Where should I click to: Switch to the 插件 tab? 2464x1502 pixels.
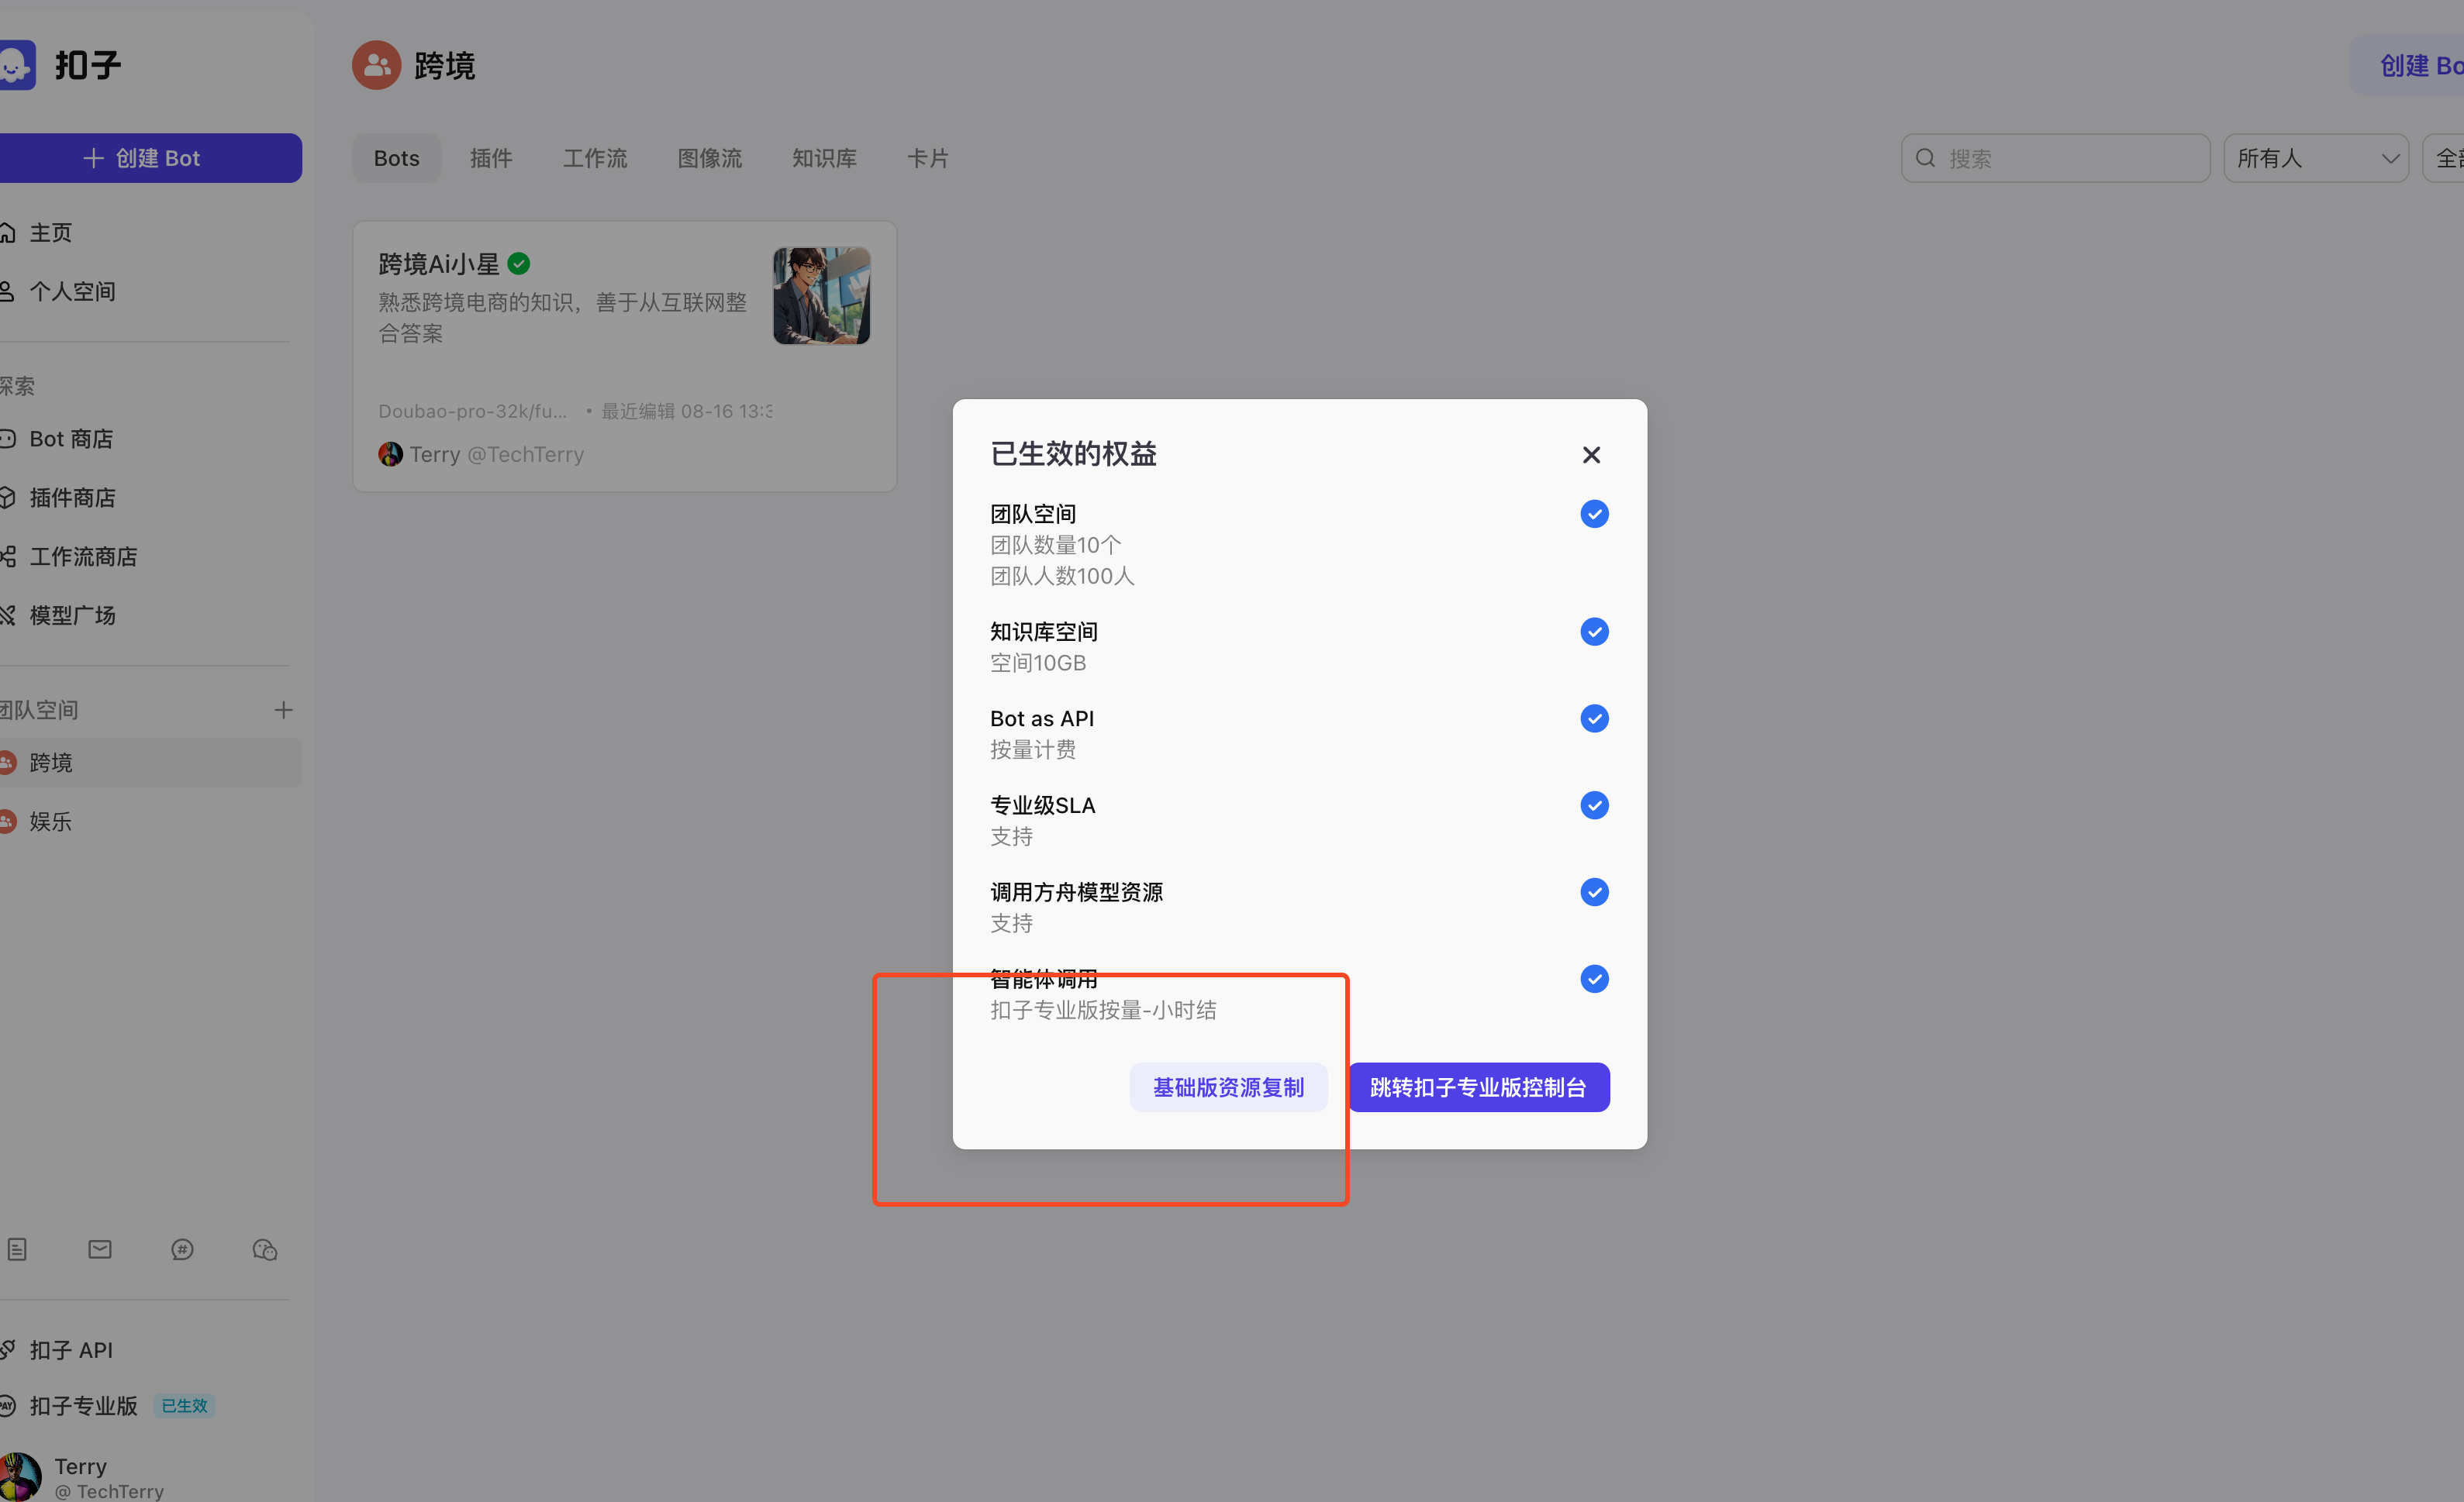(491, 158)
